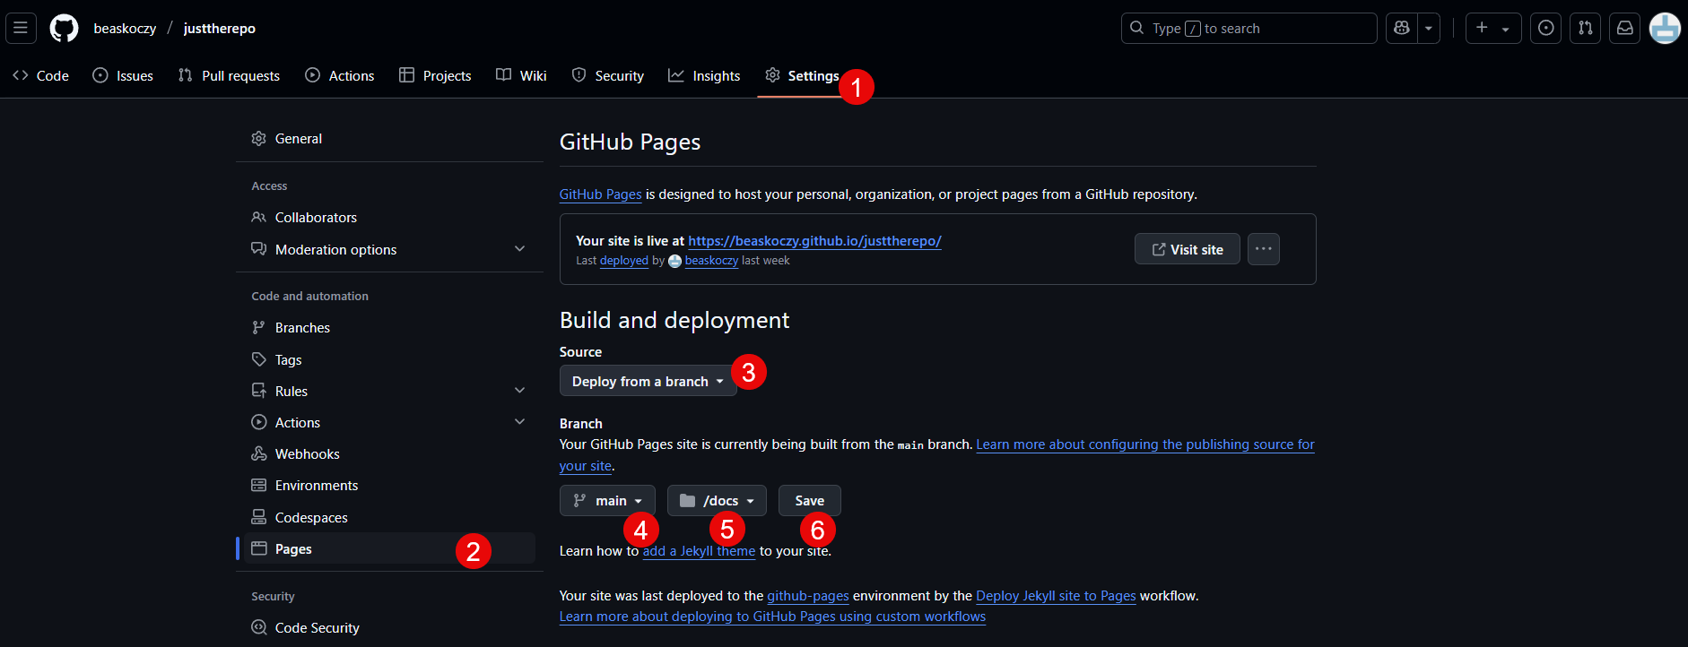Image resolution: width=1688 pixels, height=647 pixels.
Task: Select Pages in the settings sidebar
Action: coord(389,548)
